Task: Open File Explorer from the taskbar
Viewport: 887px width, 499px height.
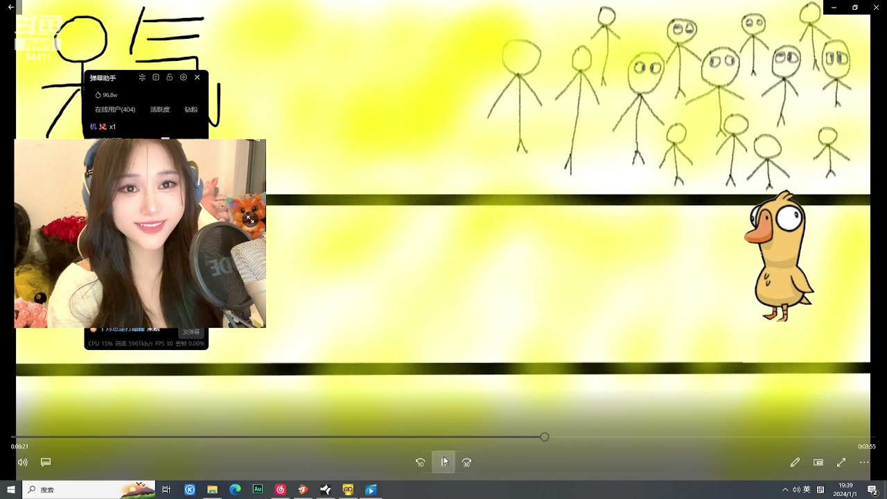Action: pos(212,490)
